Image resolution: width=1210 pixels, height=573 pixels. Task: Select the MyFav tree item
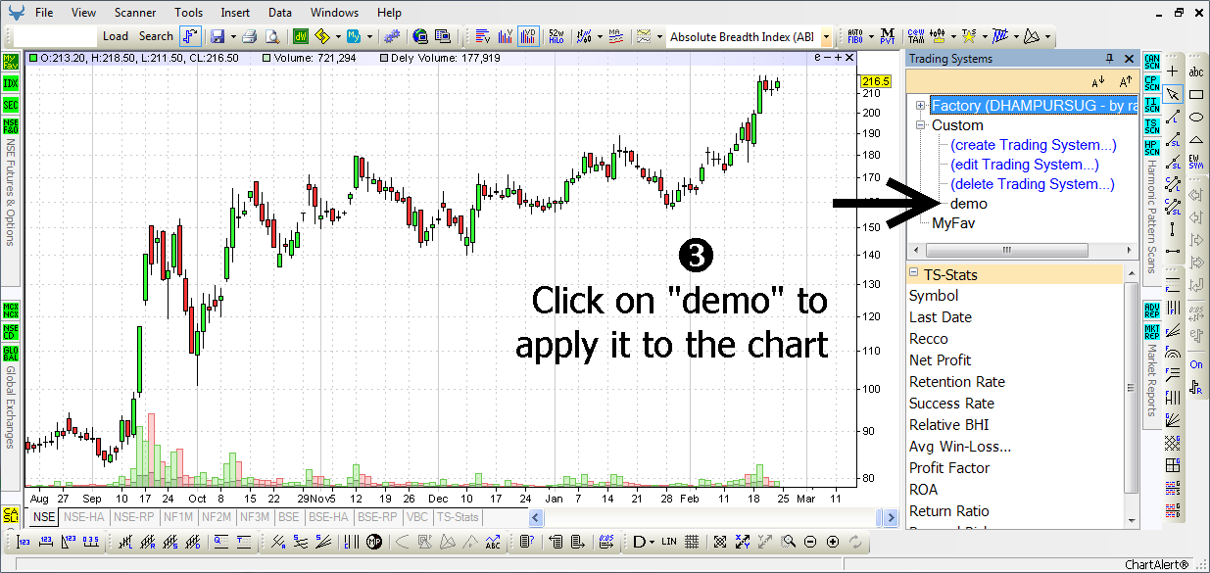[953, 223]
